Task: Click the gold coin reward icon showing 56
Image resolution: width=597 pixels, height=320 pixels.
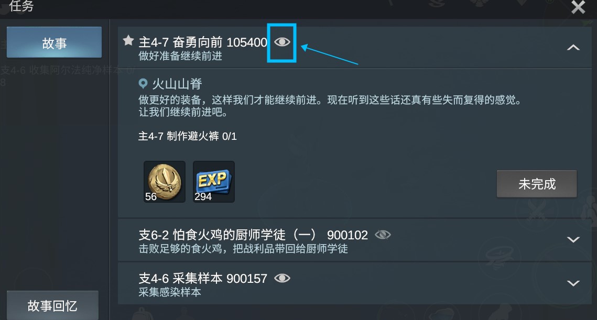Action: coord(165,182)
